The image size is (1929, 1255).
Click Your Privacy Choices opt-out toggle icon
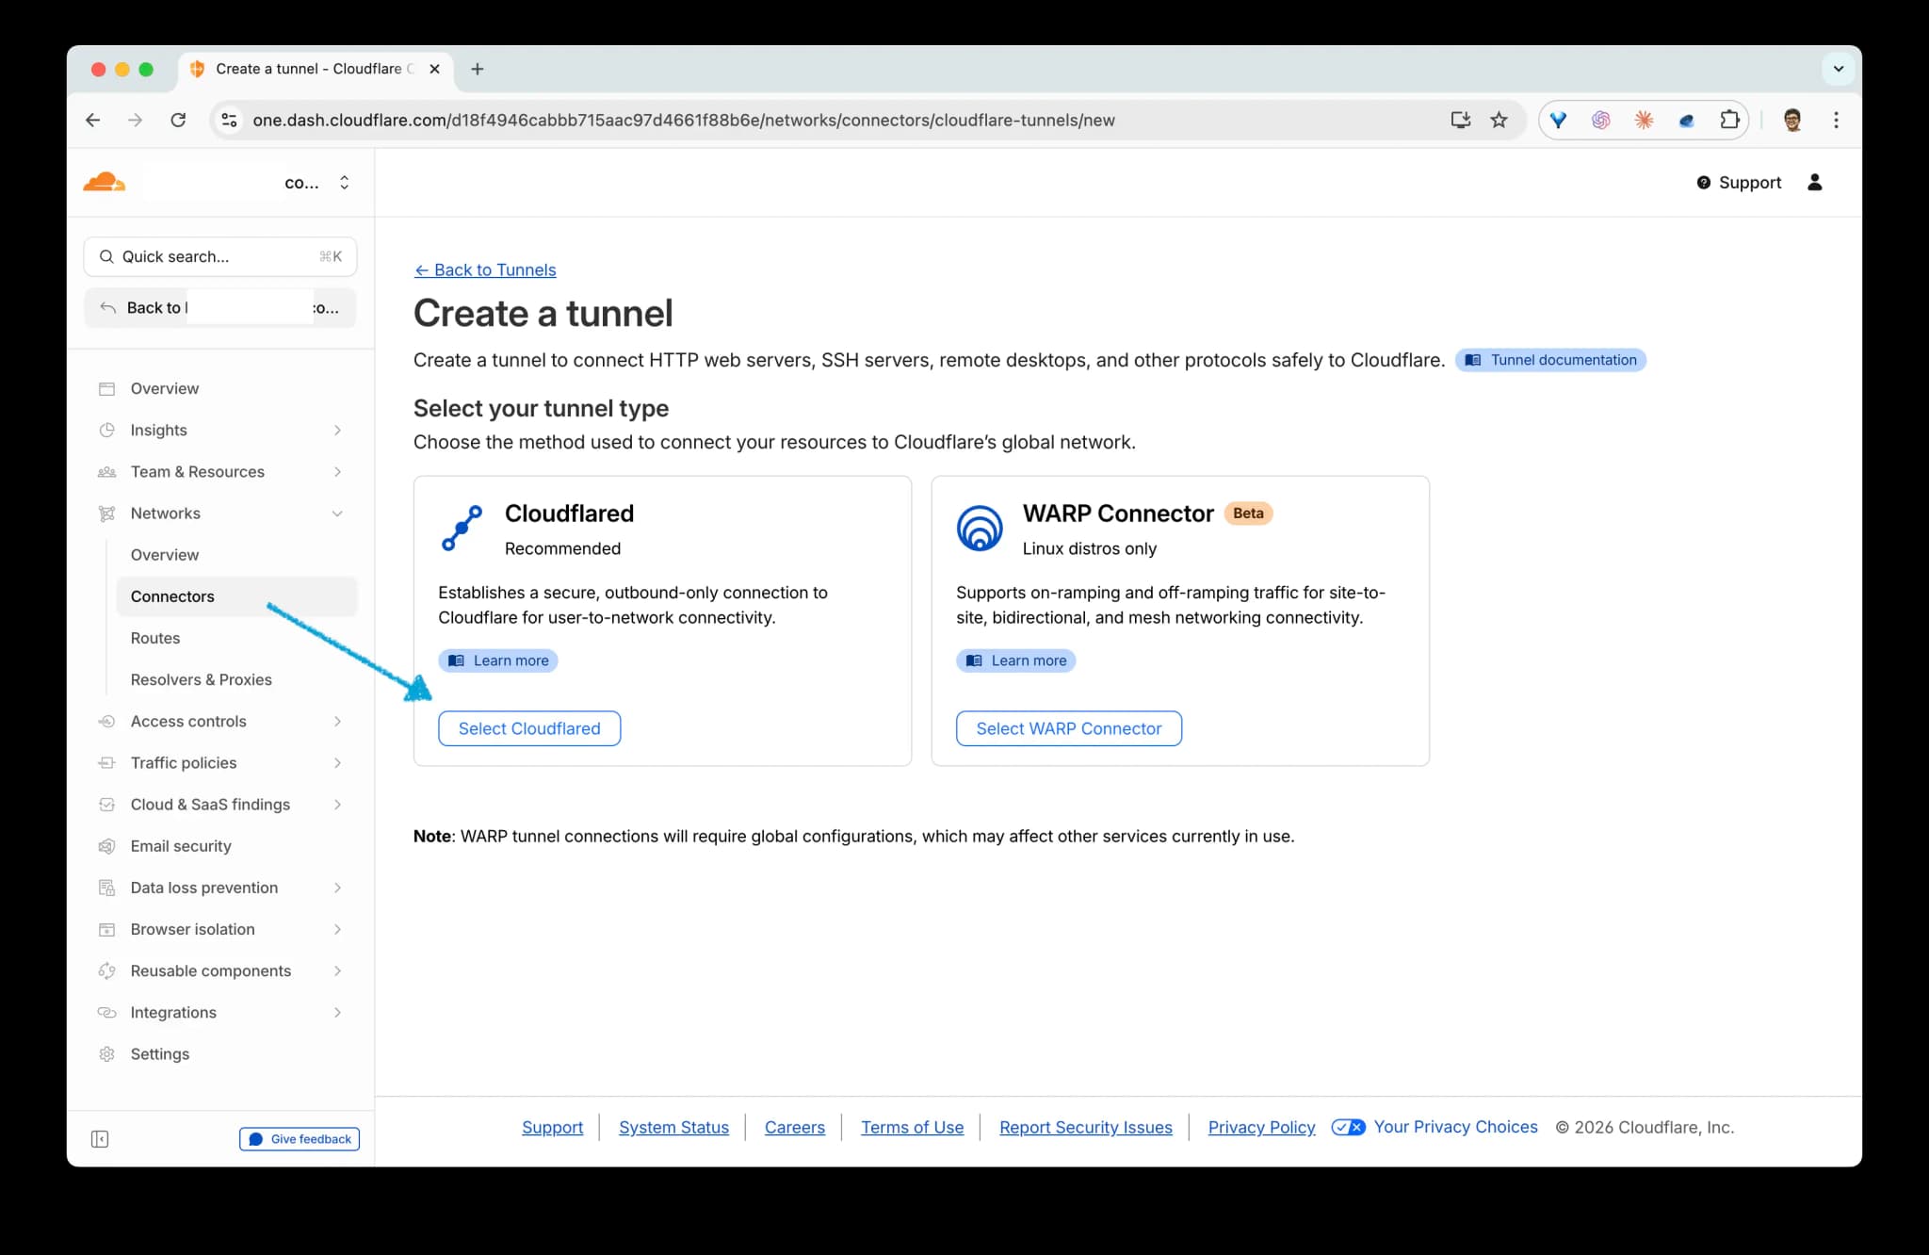coord(1348,1127)
